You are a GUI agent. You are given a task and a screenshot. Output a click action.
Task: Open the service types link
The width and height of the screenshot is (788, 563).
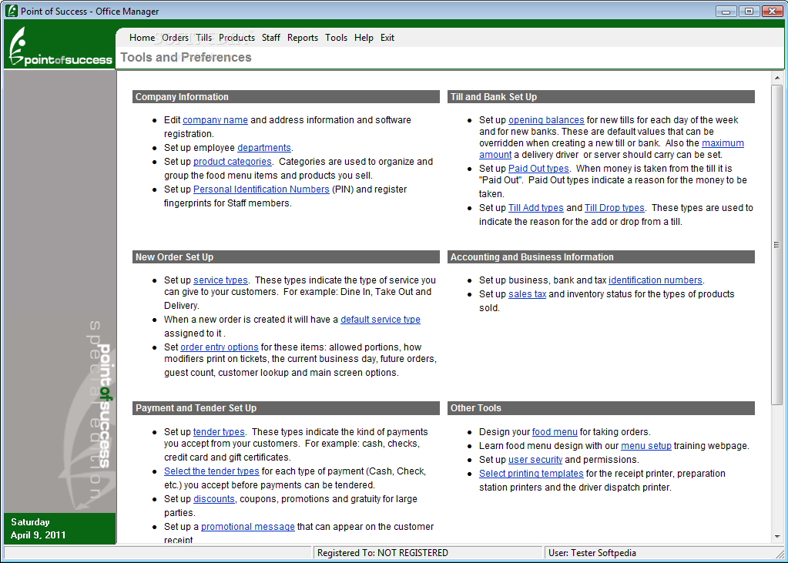220,280
